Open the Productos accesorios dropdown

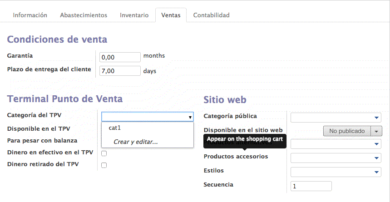click(377, 158)
